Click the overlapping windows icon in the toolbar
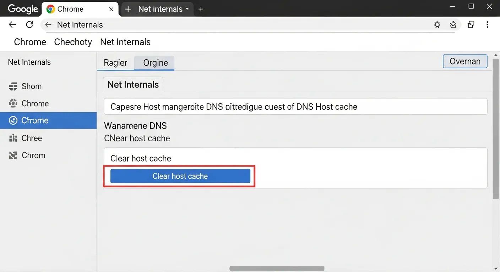Viewport: 500px width, 272px height. click(471, 24)
